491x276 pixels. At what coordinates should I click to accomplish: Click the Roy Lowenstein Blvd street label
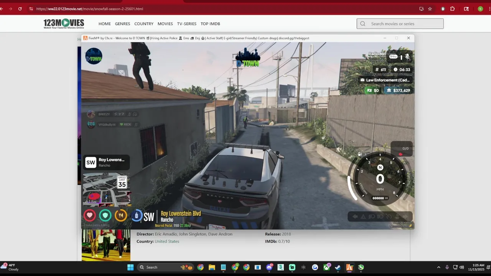pos(181,214)
